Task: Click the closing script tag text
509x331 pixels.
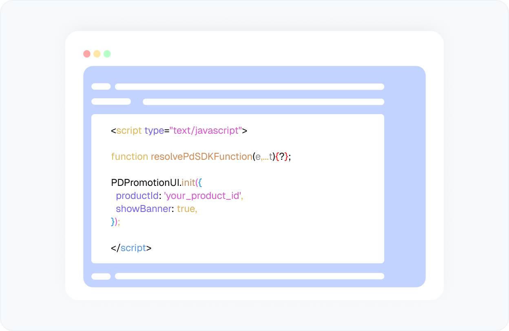Action: coord(131,247)
